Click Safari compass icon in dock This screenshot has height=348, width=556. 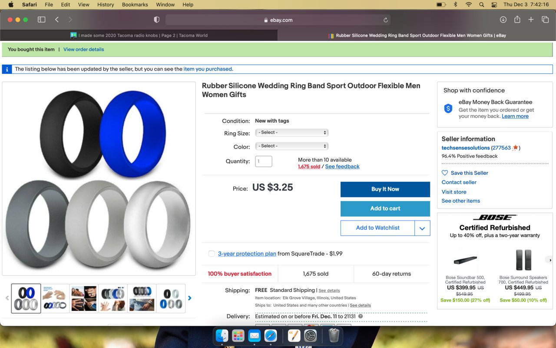pos(271,335)
